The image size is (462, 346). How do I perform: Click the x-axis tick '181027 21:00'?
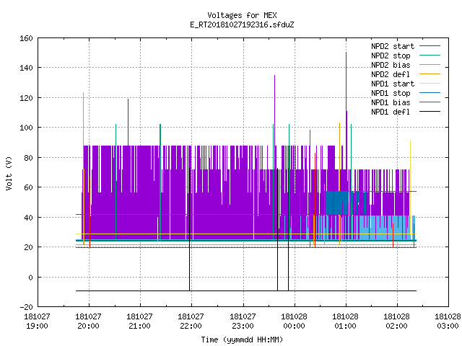tap(139, 321)
